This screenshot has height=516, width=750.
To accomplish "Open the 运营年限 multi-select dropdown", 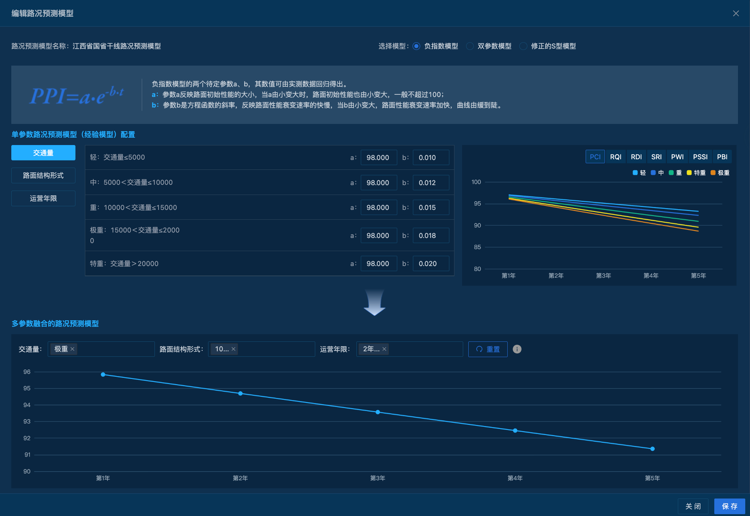I will [410, 349].
